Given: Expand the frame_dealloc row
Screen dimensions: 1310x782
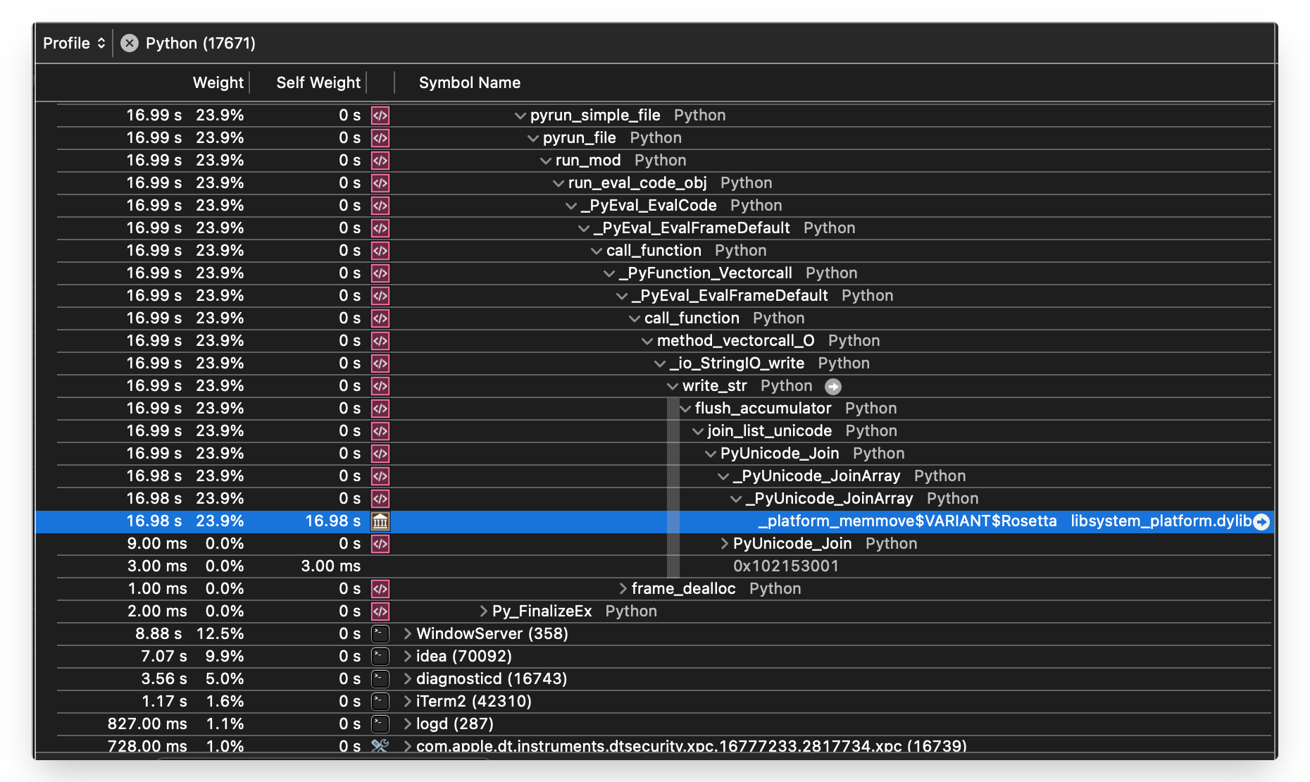Looking at the screenshot, I should [x=623, y=588].
